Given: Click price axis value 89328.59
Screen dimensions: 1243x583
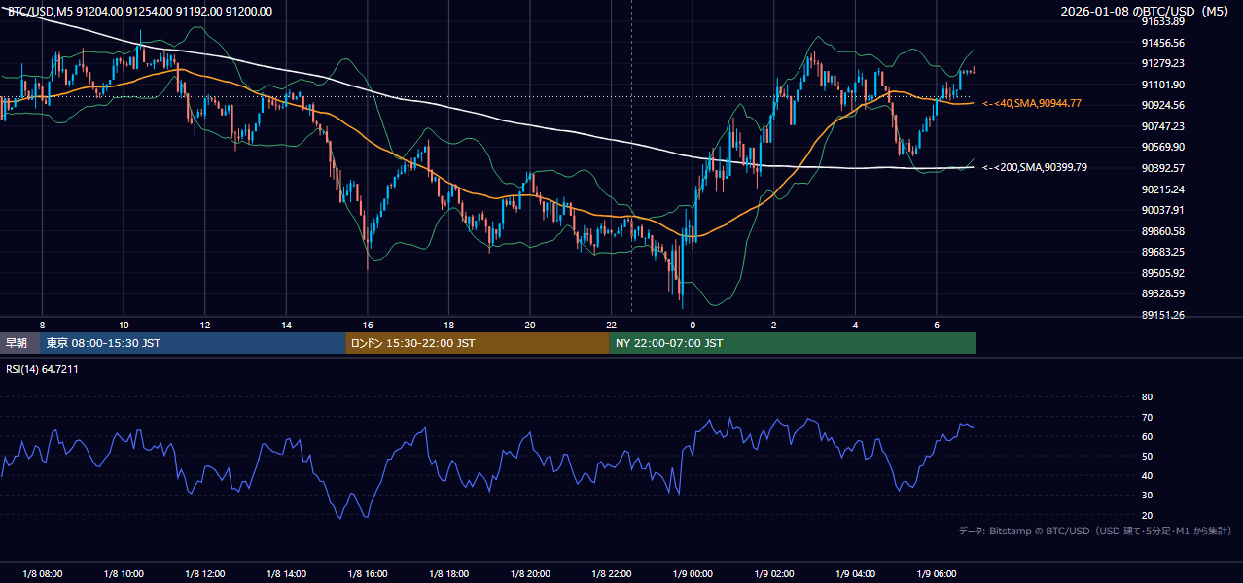Looking at the screenshot, I should [x=1163, y=293].
